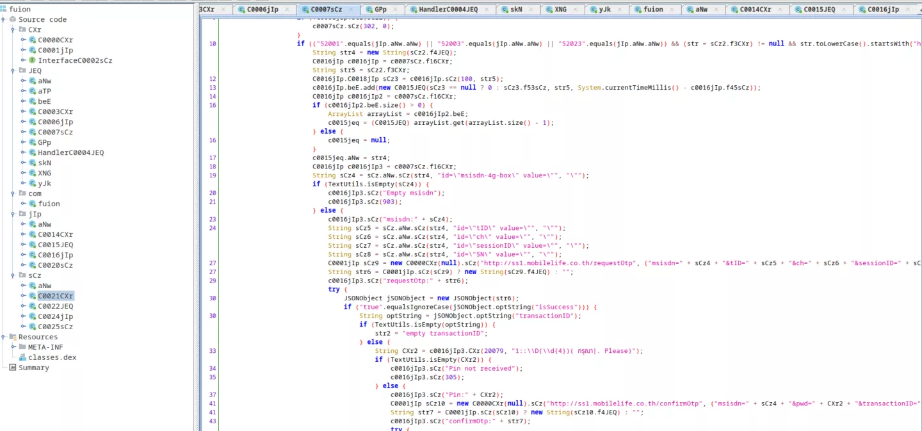Expand the HandlerC0004JEQ class node in tree

tap(24, 152)
